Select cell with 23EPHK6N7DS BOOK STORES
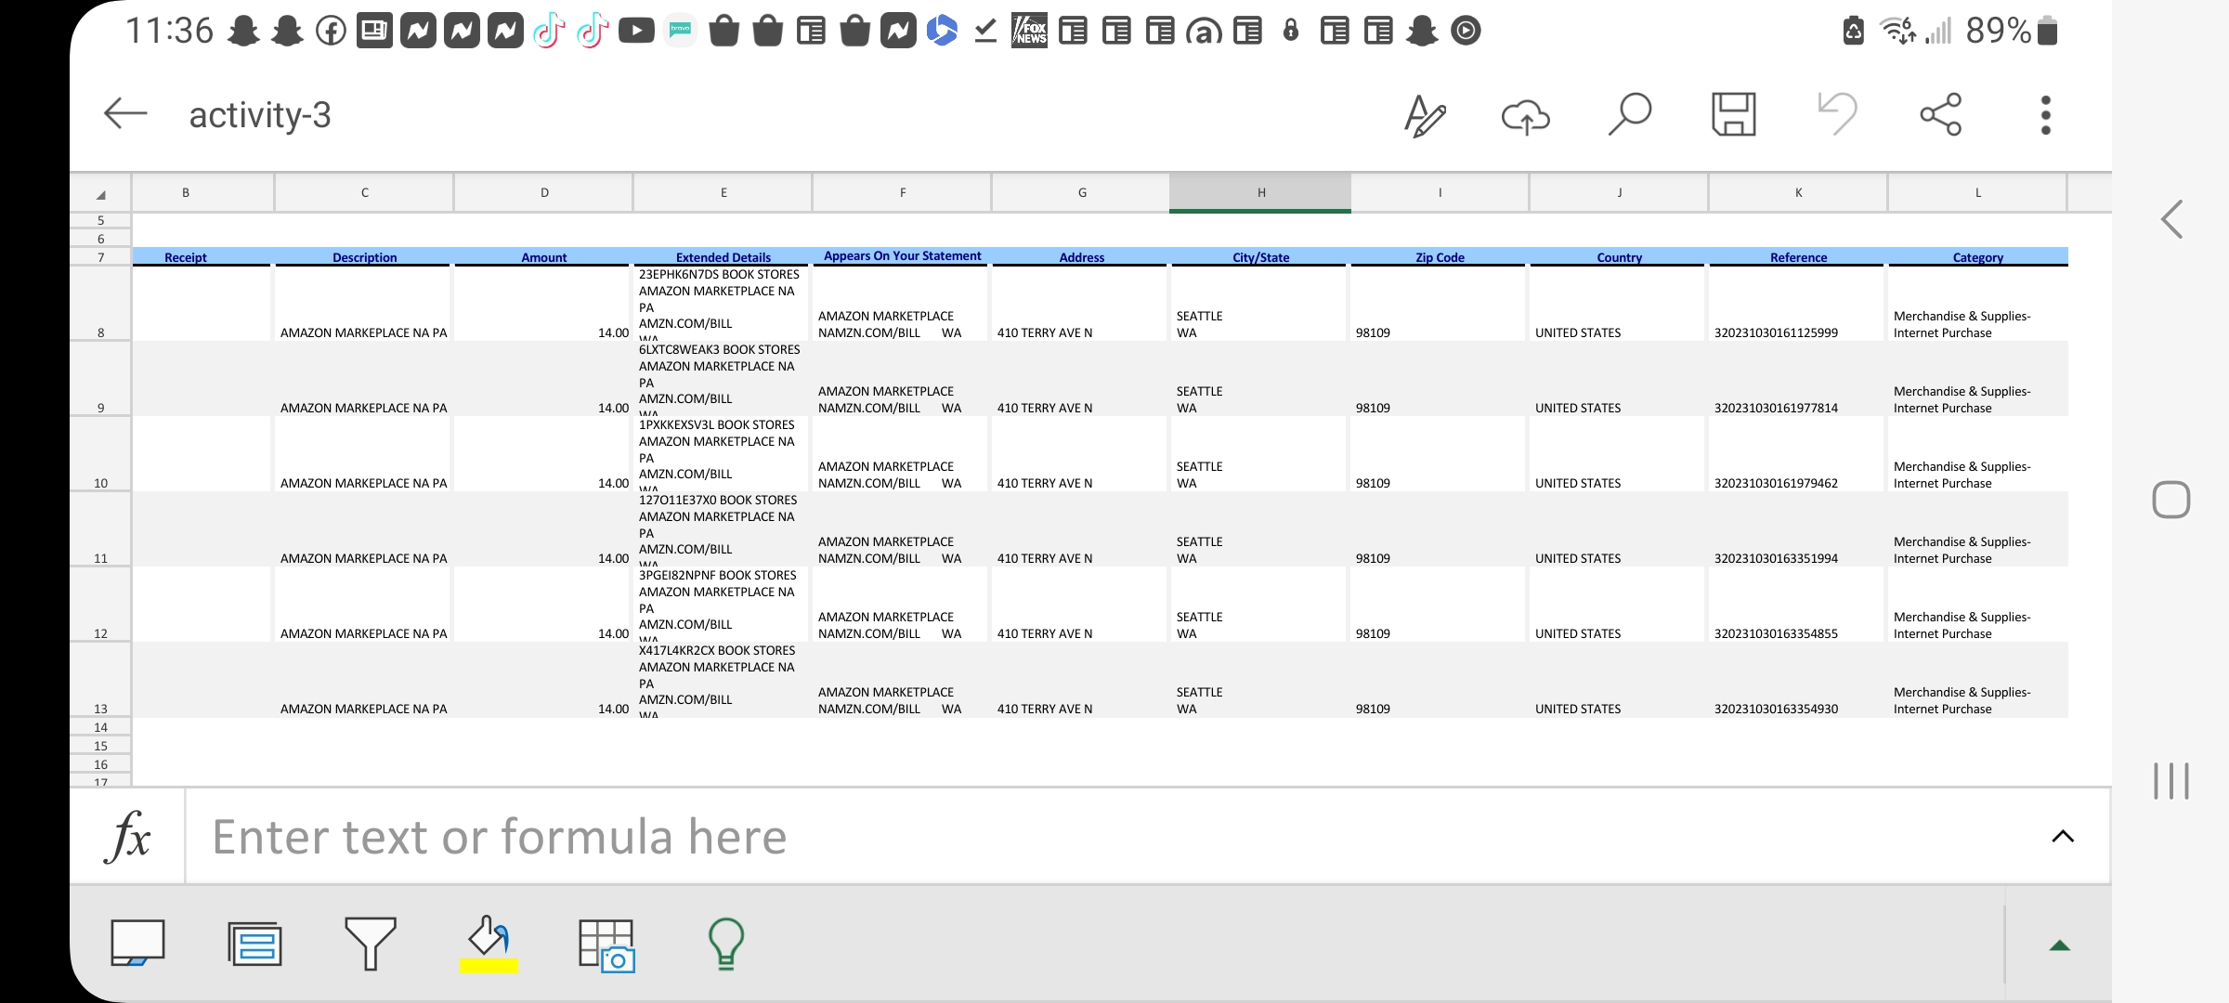Viewport: 2229px width, 1003px height. point(723,304)
